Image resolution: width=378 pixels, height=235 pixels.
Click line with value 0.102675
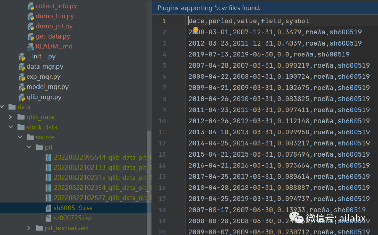tap(279, 88)
